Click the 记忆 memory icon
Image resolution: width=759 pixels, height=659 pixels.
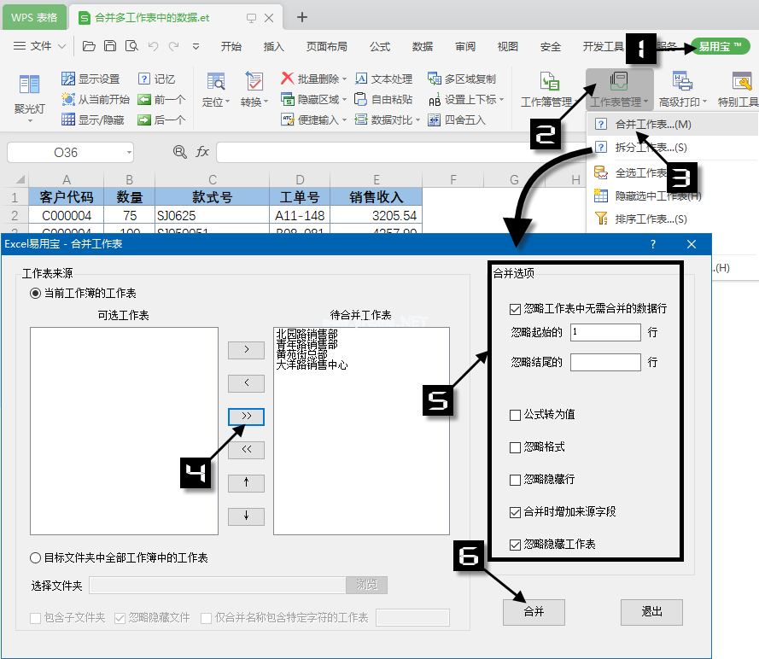(x=144, y=79)
